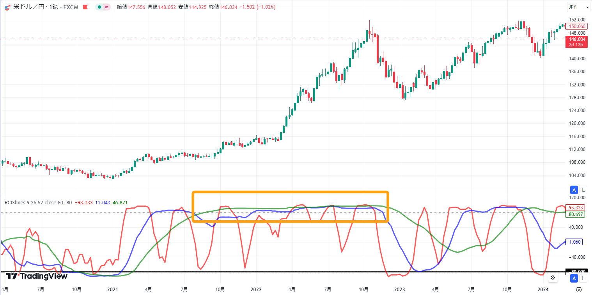This screenshot has width=592, height=295.
Task: Toggle auto scale A on the price pane
Action: 574,190
